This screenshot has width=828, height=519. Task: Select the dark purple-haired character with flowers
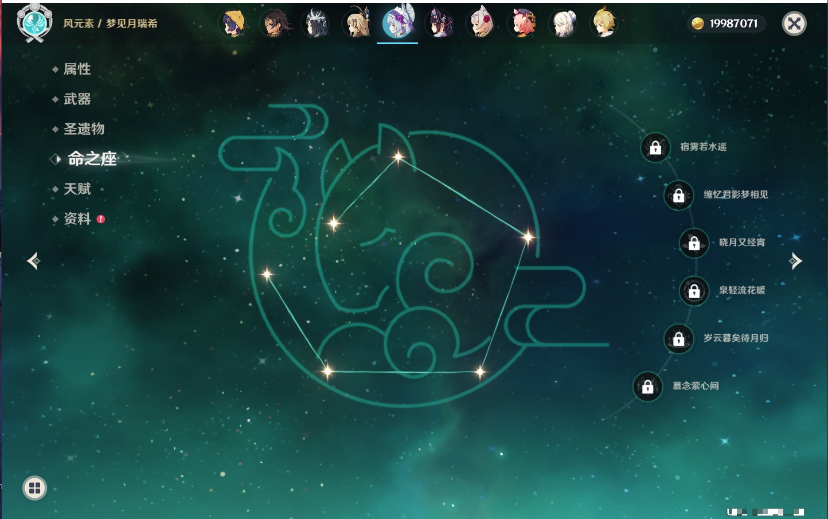(x=440, y=24)
